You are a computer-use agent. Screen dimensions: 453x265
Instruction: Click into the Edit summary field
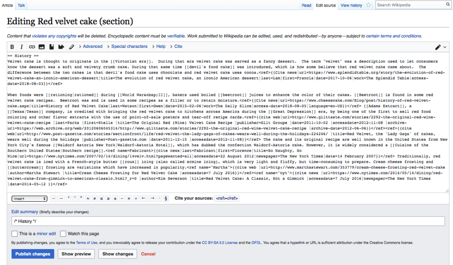228,221
